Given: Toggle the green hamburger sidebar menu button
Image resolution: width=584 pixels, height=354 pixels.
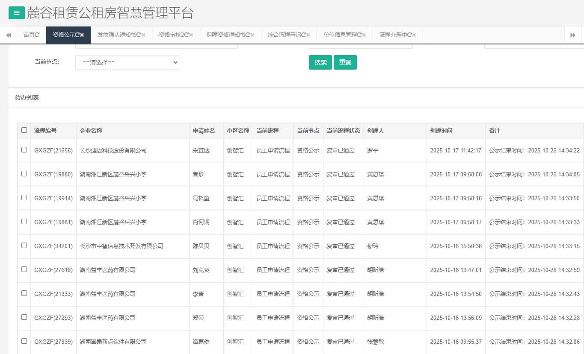Looking at the screenshot, I should pyautogui.click(x=17, y=13).
